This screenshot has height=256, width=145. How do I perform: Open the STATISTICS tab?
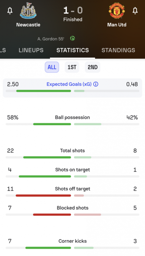point(72,50)
